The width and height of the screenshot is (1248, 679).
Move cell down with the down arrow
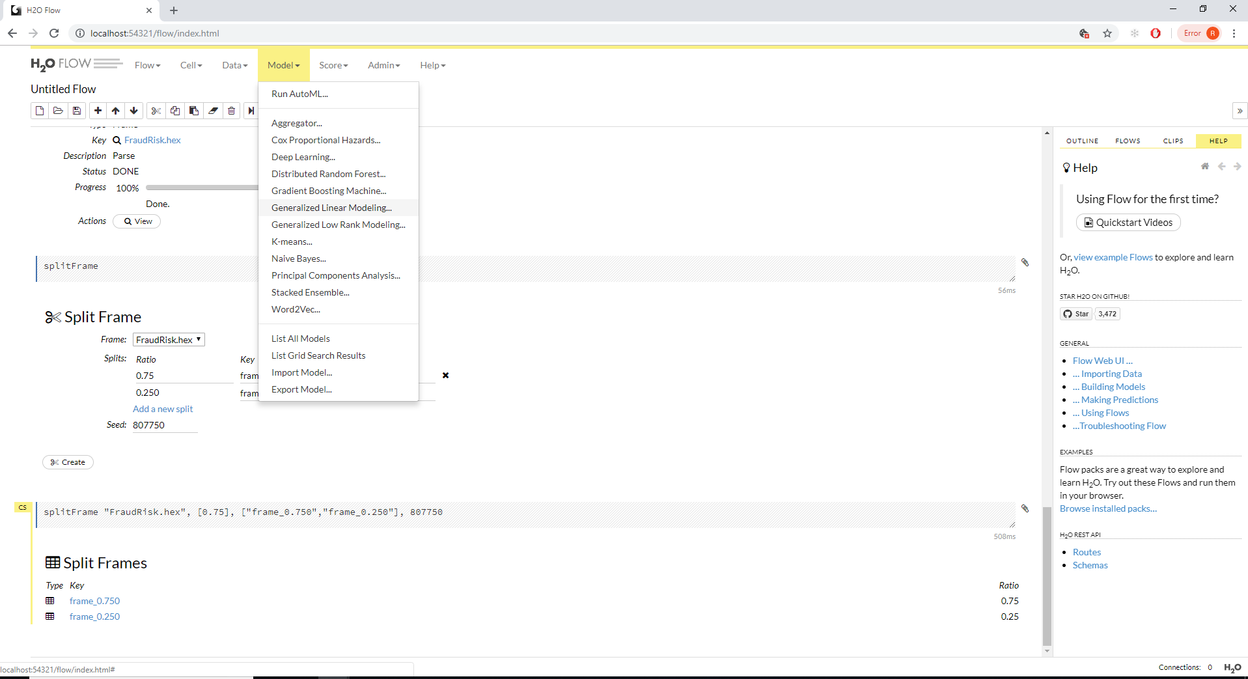point(134,111)
